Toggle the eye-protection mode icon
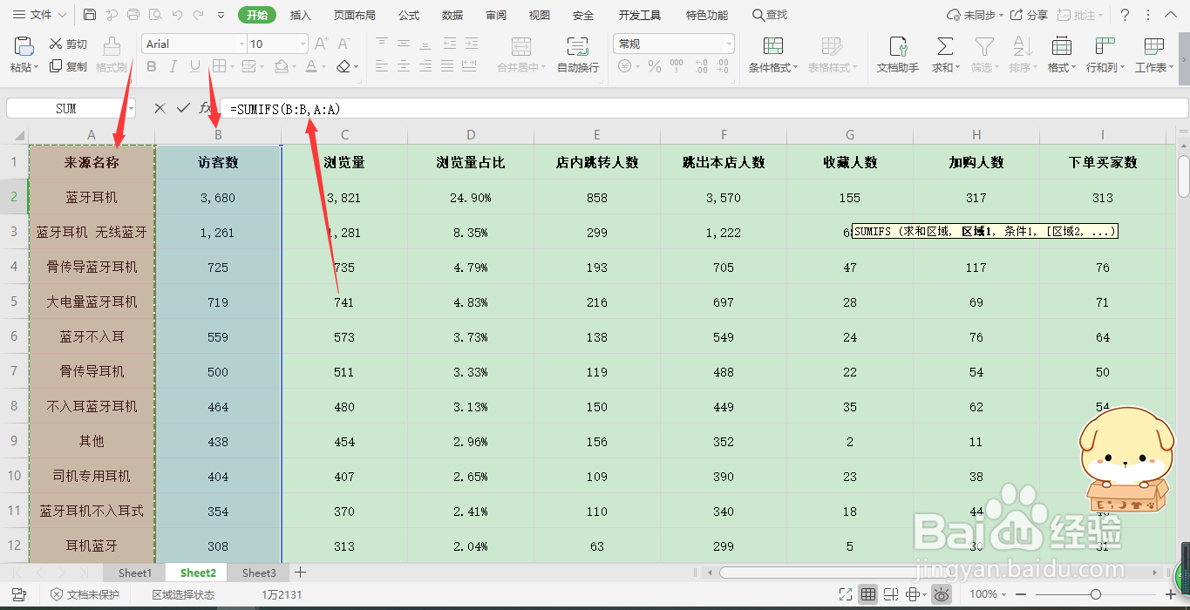The height and width of the screenshot is (610, 1190). [x=942, y=593]
